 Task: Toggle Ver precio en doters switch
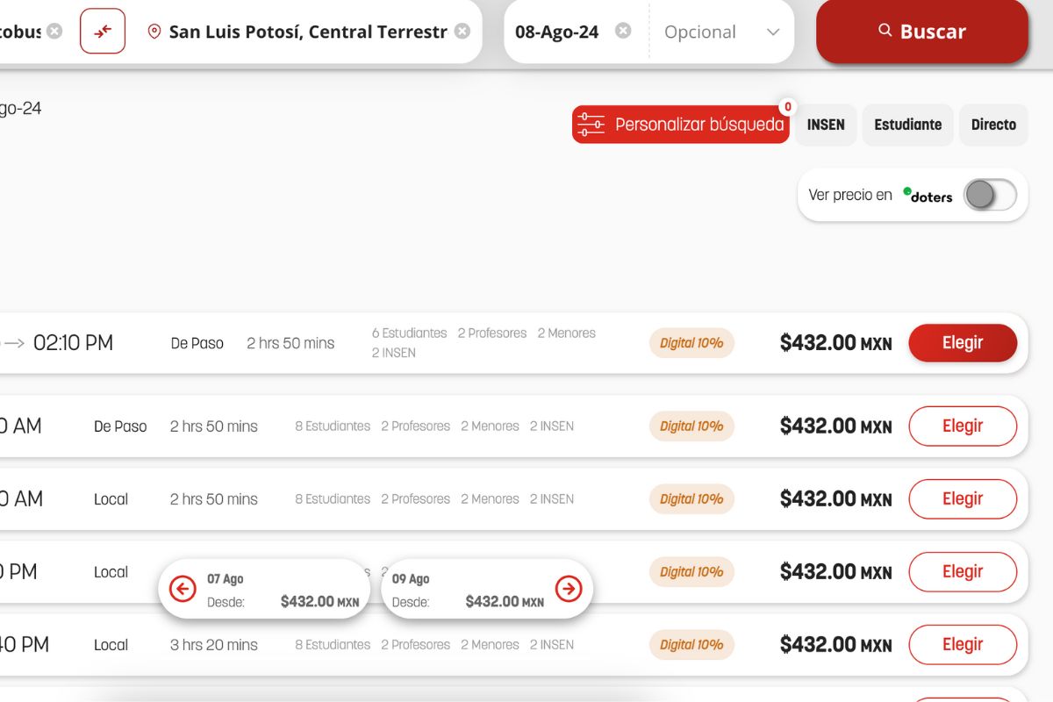990,195
